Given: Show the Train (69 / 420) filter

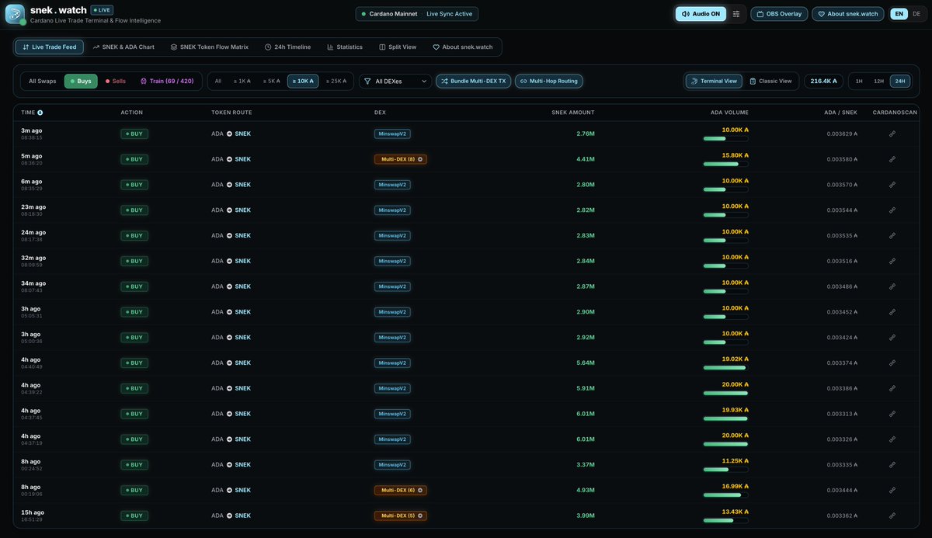Looking at the screenshot, I should pos(167,81).
